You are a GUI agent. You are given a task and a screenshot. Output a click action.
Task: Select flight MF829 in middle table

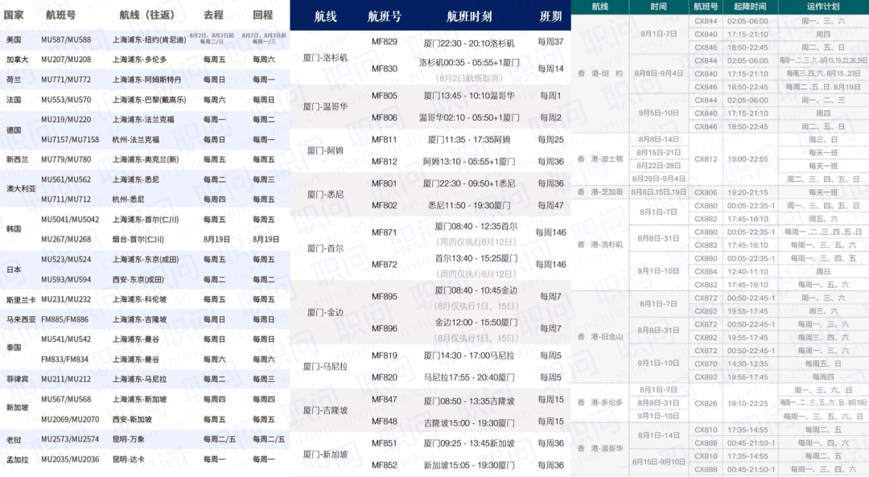coord(384,42)
